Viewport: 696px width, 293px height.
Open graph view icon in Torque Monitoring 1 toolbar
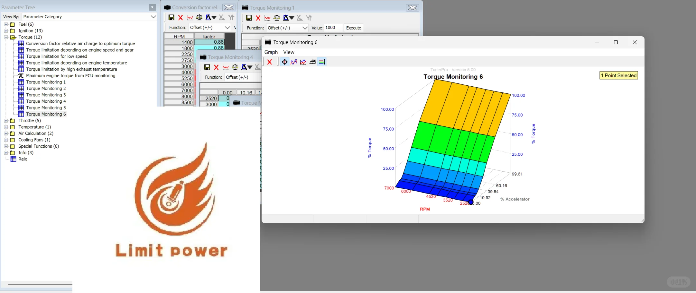pos(267,18)
